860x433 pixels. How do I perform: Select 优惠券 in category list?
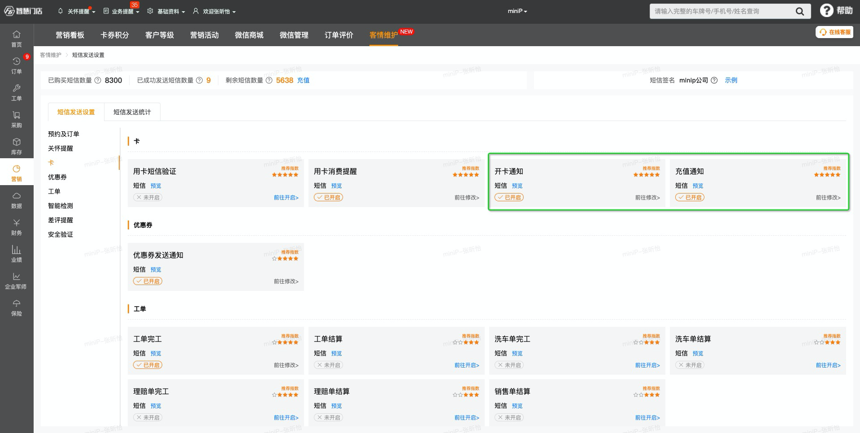tap(57, 177)
